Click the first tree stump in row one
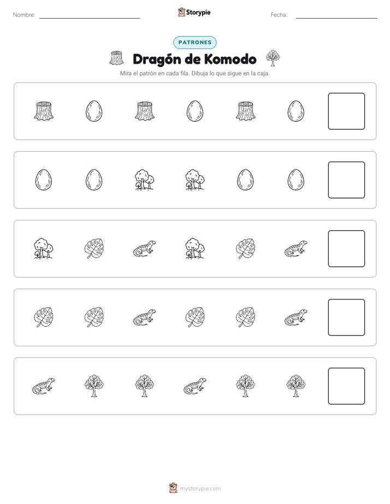This screenshot has height=504, width=390. 44,111
